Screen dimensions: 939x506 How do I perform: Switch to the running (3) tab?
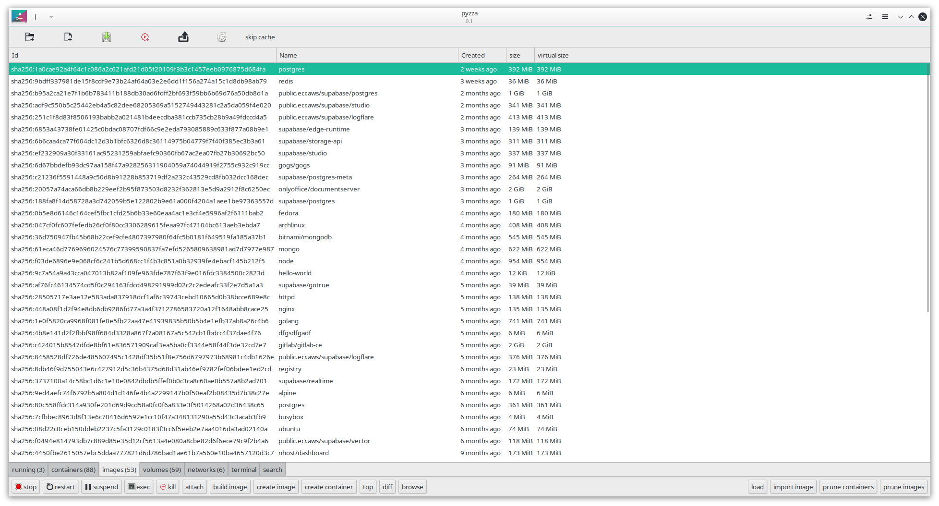pyautogui.click(x=28, y=470)
